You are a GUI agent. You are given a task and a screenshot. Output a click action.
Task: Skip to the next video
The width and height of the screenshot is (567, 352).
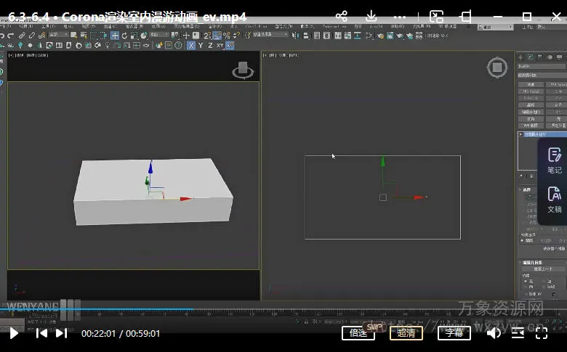pos(62,333)
